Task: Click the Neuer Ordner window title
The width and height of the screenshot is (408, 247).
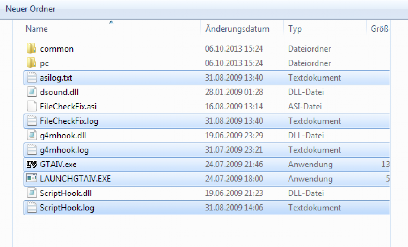Action: (31, 9)
